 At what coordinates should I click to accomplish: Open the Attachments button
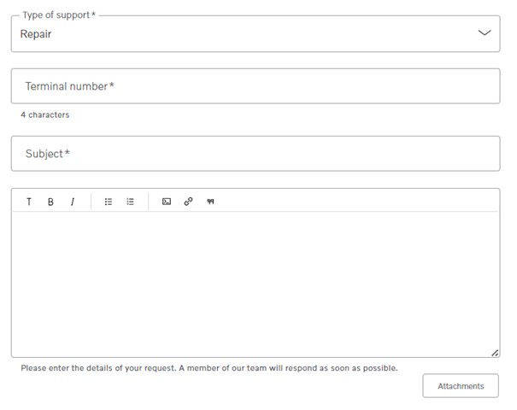pyautogui.click(x=461, y=385)
